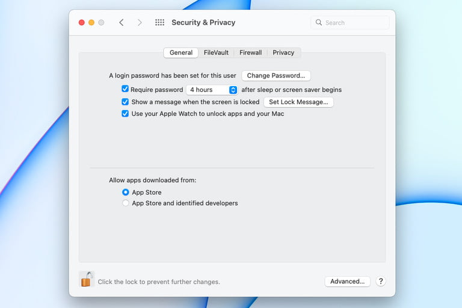
Task: Click the 'Allow apps downloaded from:' label
Action: pyautogui.click(x=153, y=180)
